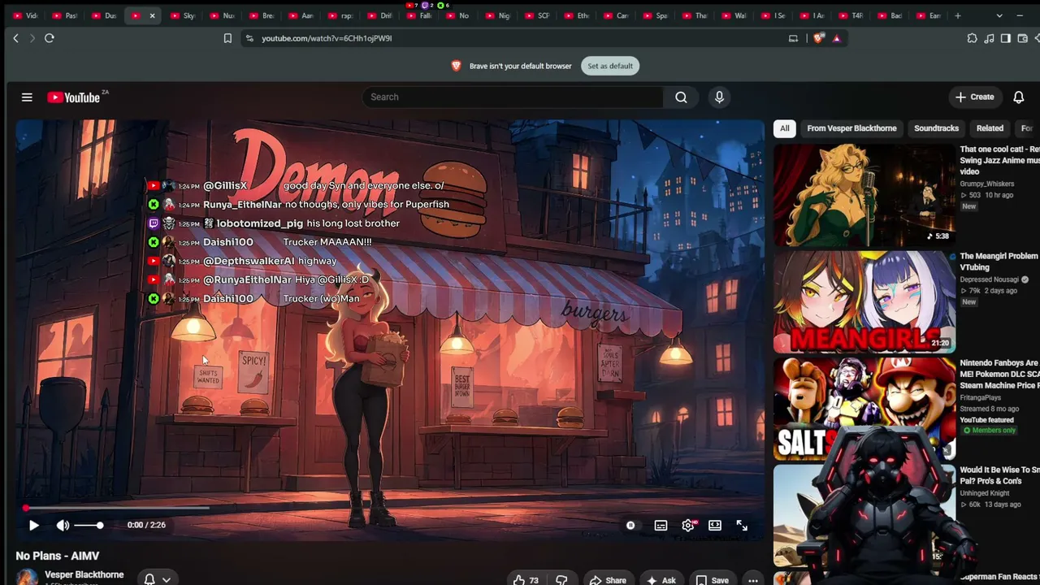This screenshot has height=585, width=1040.
Task: Open 'Would It Be Wise To' video title
Action: point(999,475)
